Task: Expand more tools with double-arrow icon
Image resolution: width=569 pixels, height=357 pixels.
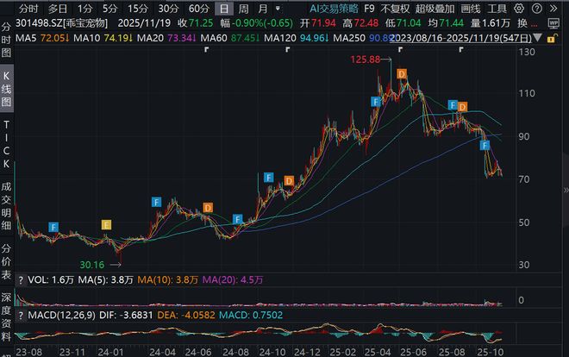Action: click(553, 9)
